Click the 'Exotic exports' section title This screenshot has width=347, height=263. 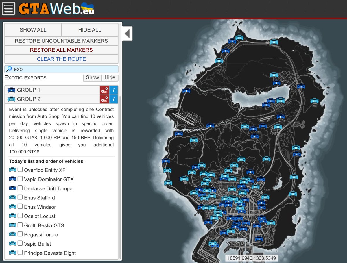click(25, 78)
